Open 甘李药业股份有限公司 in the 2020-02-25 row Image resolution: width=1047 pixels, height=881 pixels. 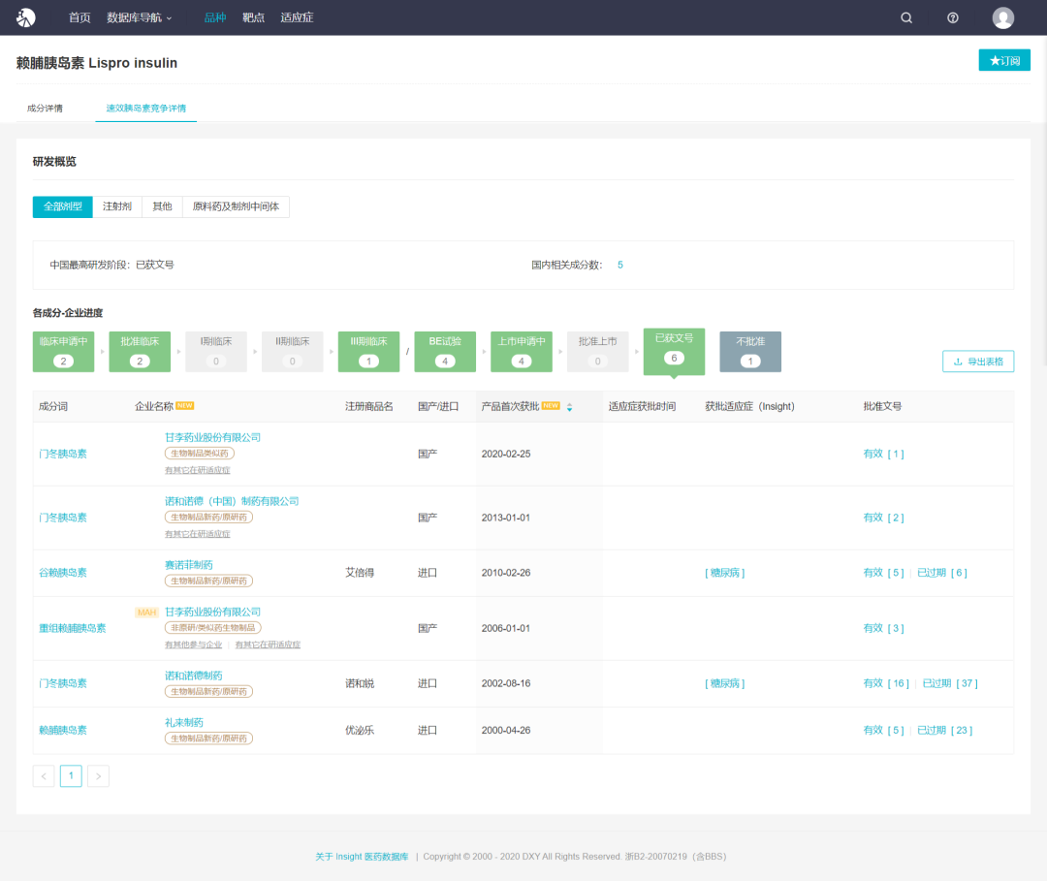coord(212,437)
